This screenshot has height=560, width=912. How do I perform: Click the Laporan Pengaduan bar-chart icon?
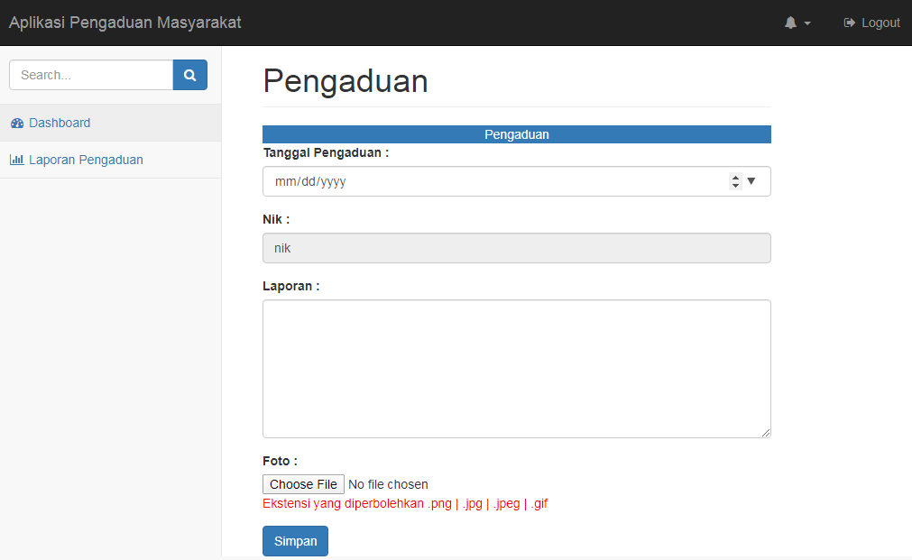[17, 160]
